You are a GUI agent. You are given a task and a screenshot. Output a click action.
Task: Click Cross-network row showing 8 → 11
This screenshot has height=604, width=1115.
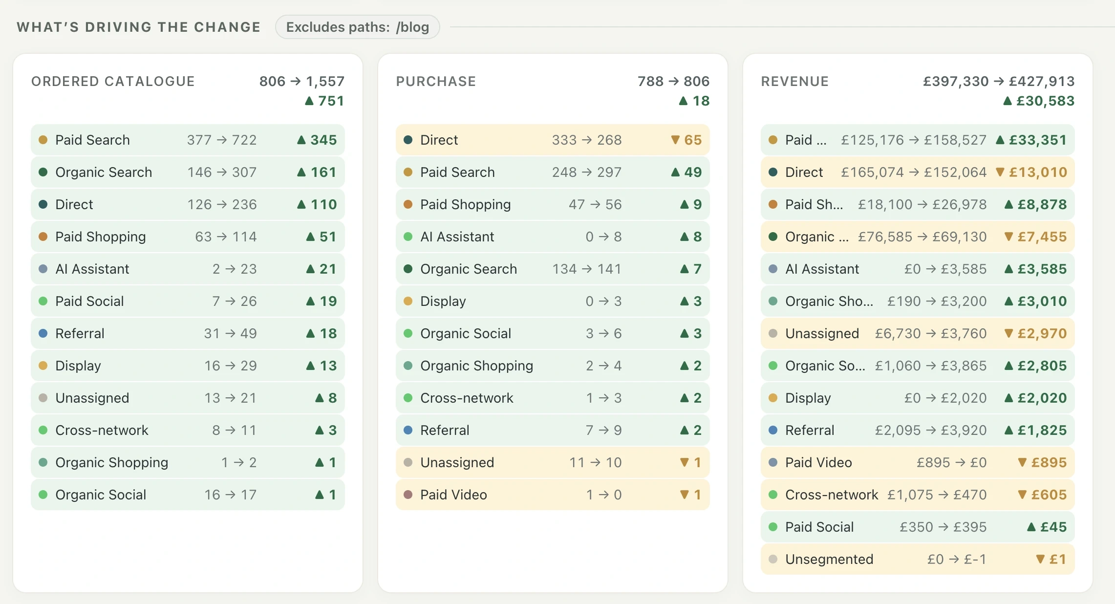point(188,430)
